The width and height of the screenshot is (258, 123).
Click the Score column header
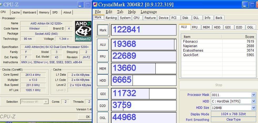(239, 37)
